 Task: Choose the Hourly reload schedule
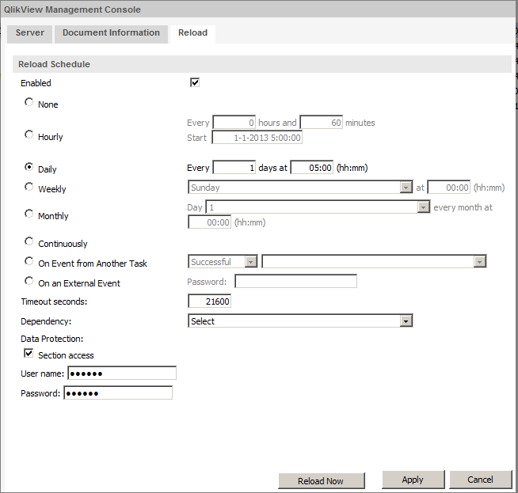tap(29, 135)
